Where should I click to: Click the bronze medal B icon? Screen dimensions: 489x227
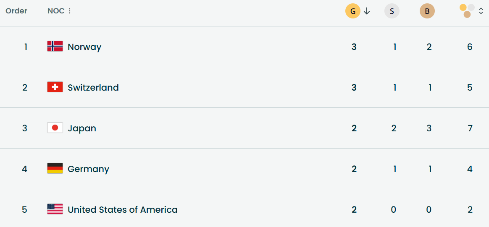point(427,11)
